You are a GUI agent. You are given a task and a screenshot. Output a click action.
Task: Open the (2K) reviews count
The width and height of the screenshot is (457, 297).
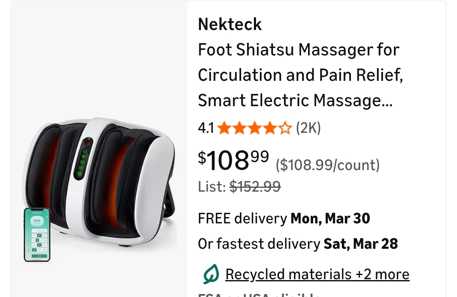pos(308,128)
